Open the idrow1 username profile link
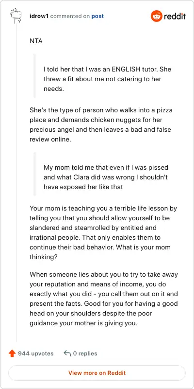The image size is (194, 389). click(x=39, y=17)
